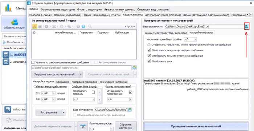
Task: Click the Обновить refresh icon in the left panel
Action: pos(9,120)
